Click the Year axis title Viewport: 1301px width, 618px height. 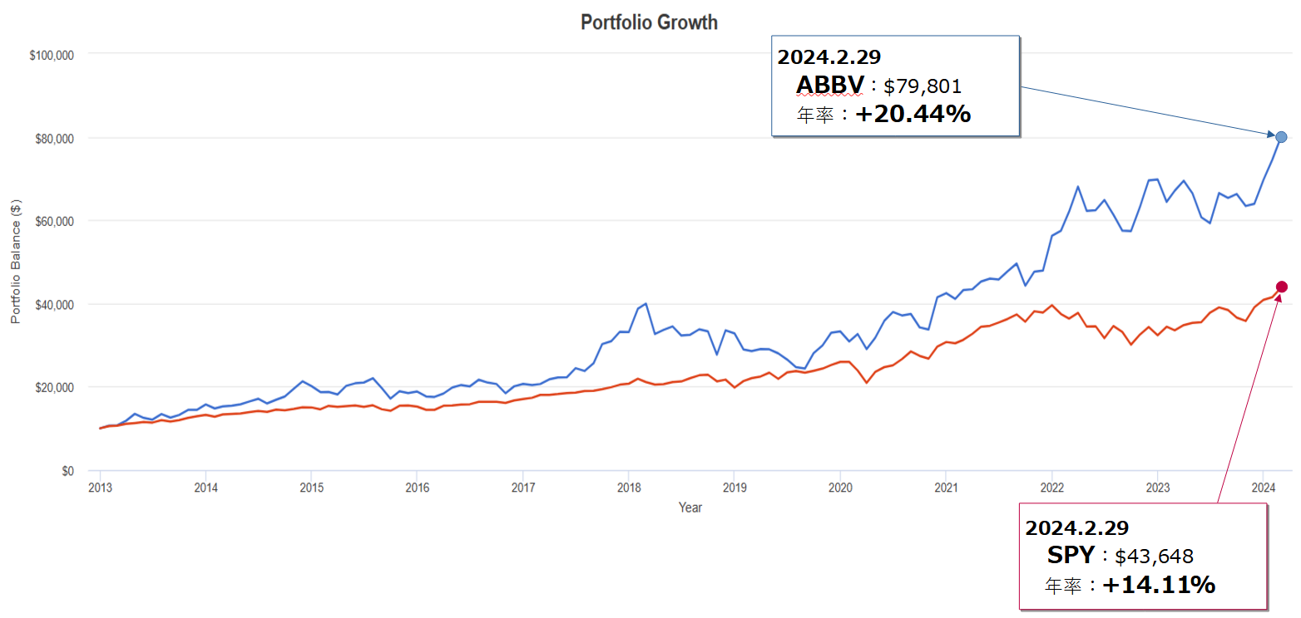(x=690, y=507)
